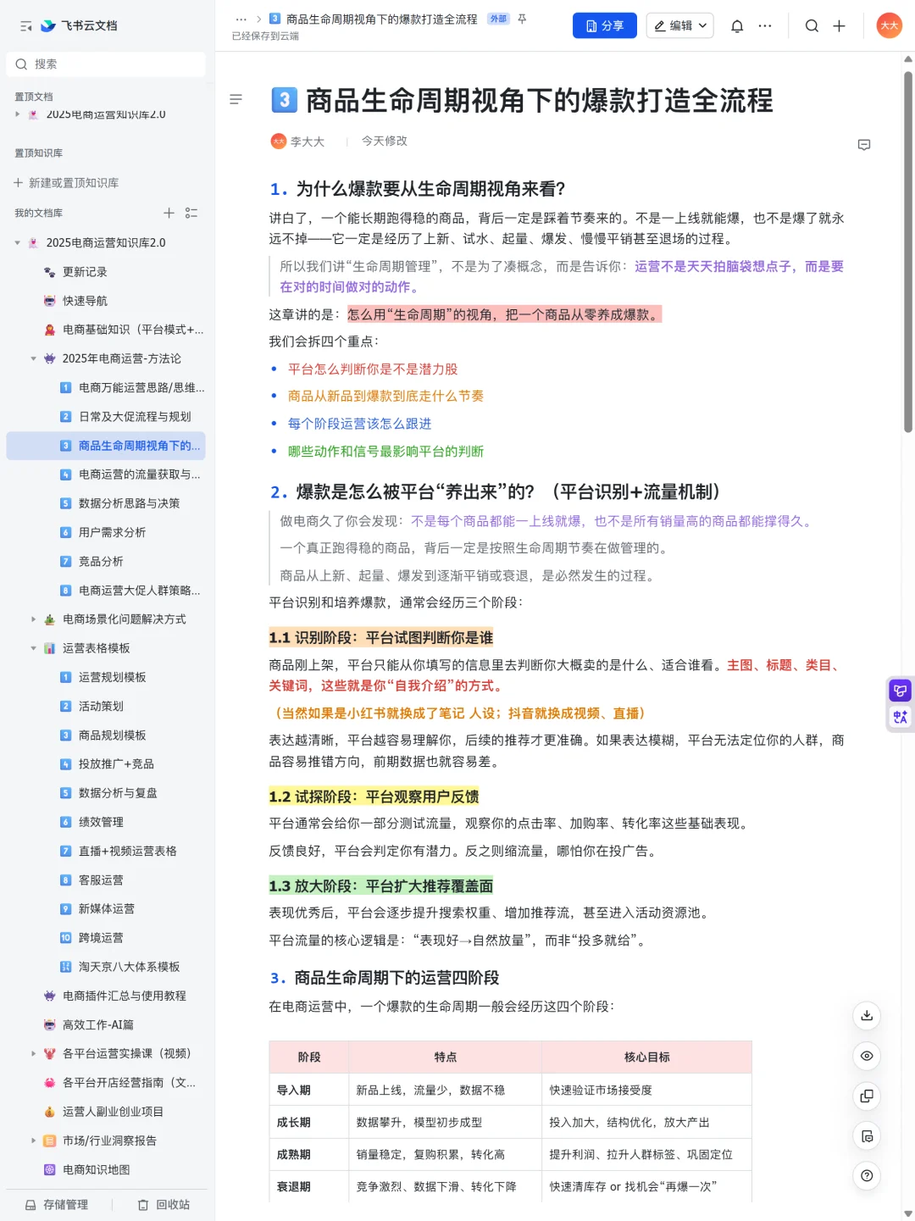
Task: Click the 导入期 table cell
Action: [308, 1091]
